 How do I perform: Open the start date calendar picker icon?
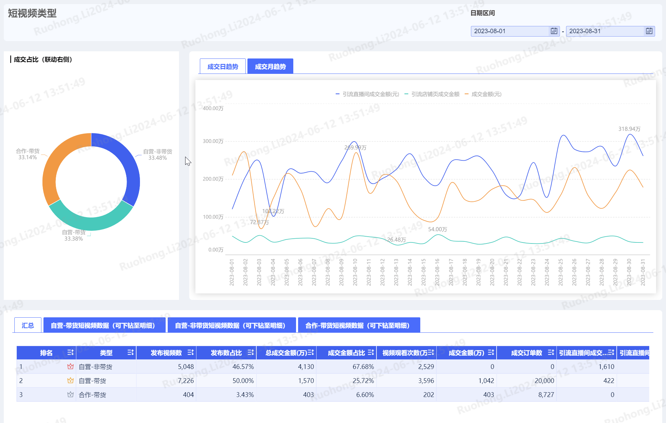tap(554, 31)
